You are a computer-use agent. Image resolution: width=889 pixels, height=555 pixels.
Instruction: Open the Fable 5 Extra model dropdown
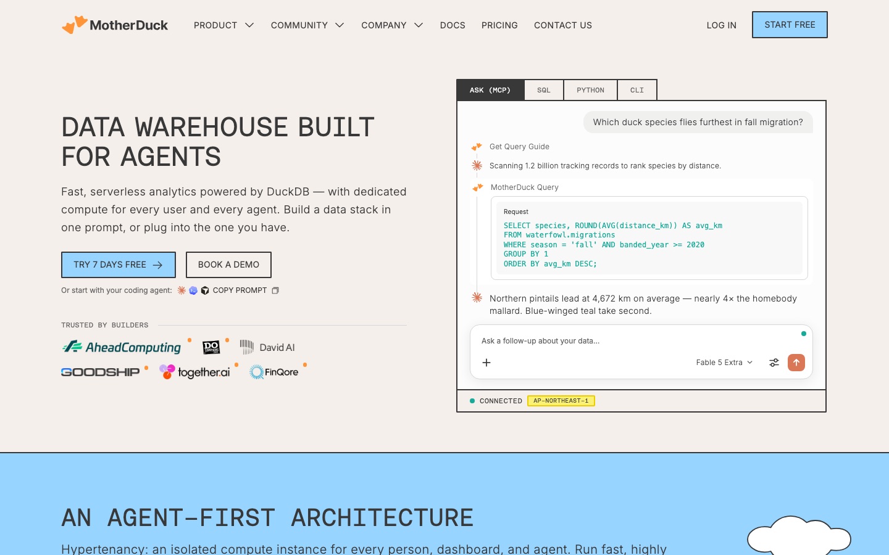click(724, 363)
